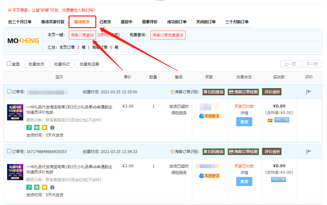
Task: Click 淘客订单查询 button
Action: tap(82, 35)
